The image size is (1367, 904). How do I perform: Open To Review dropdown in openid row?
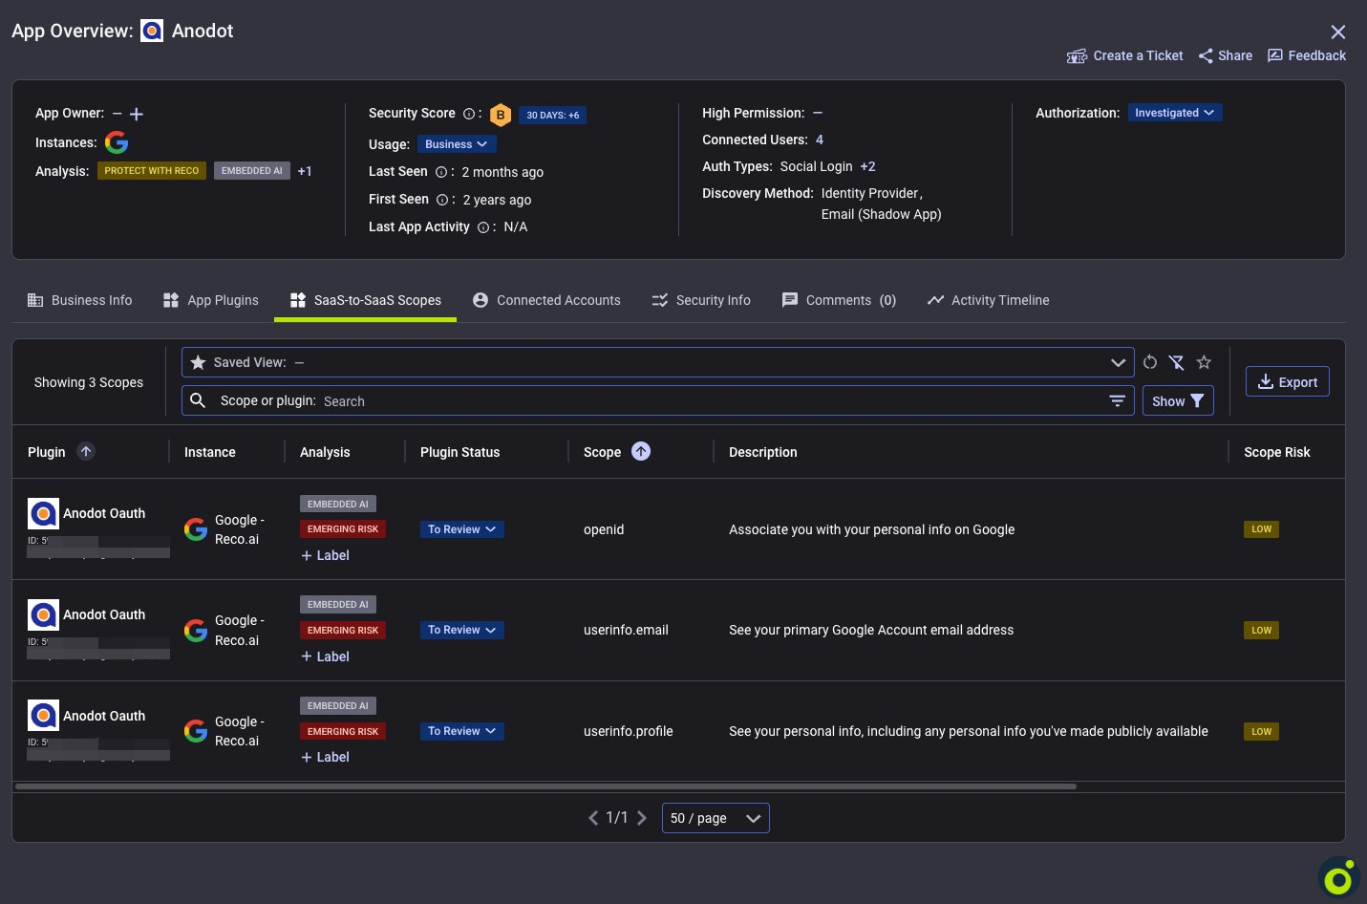[x=461, y=529]
